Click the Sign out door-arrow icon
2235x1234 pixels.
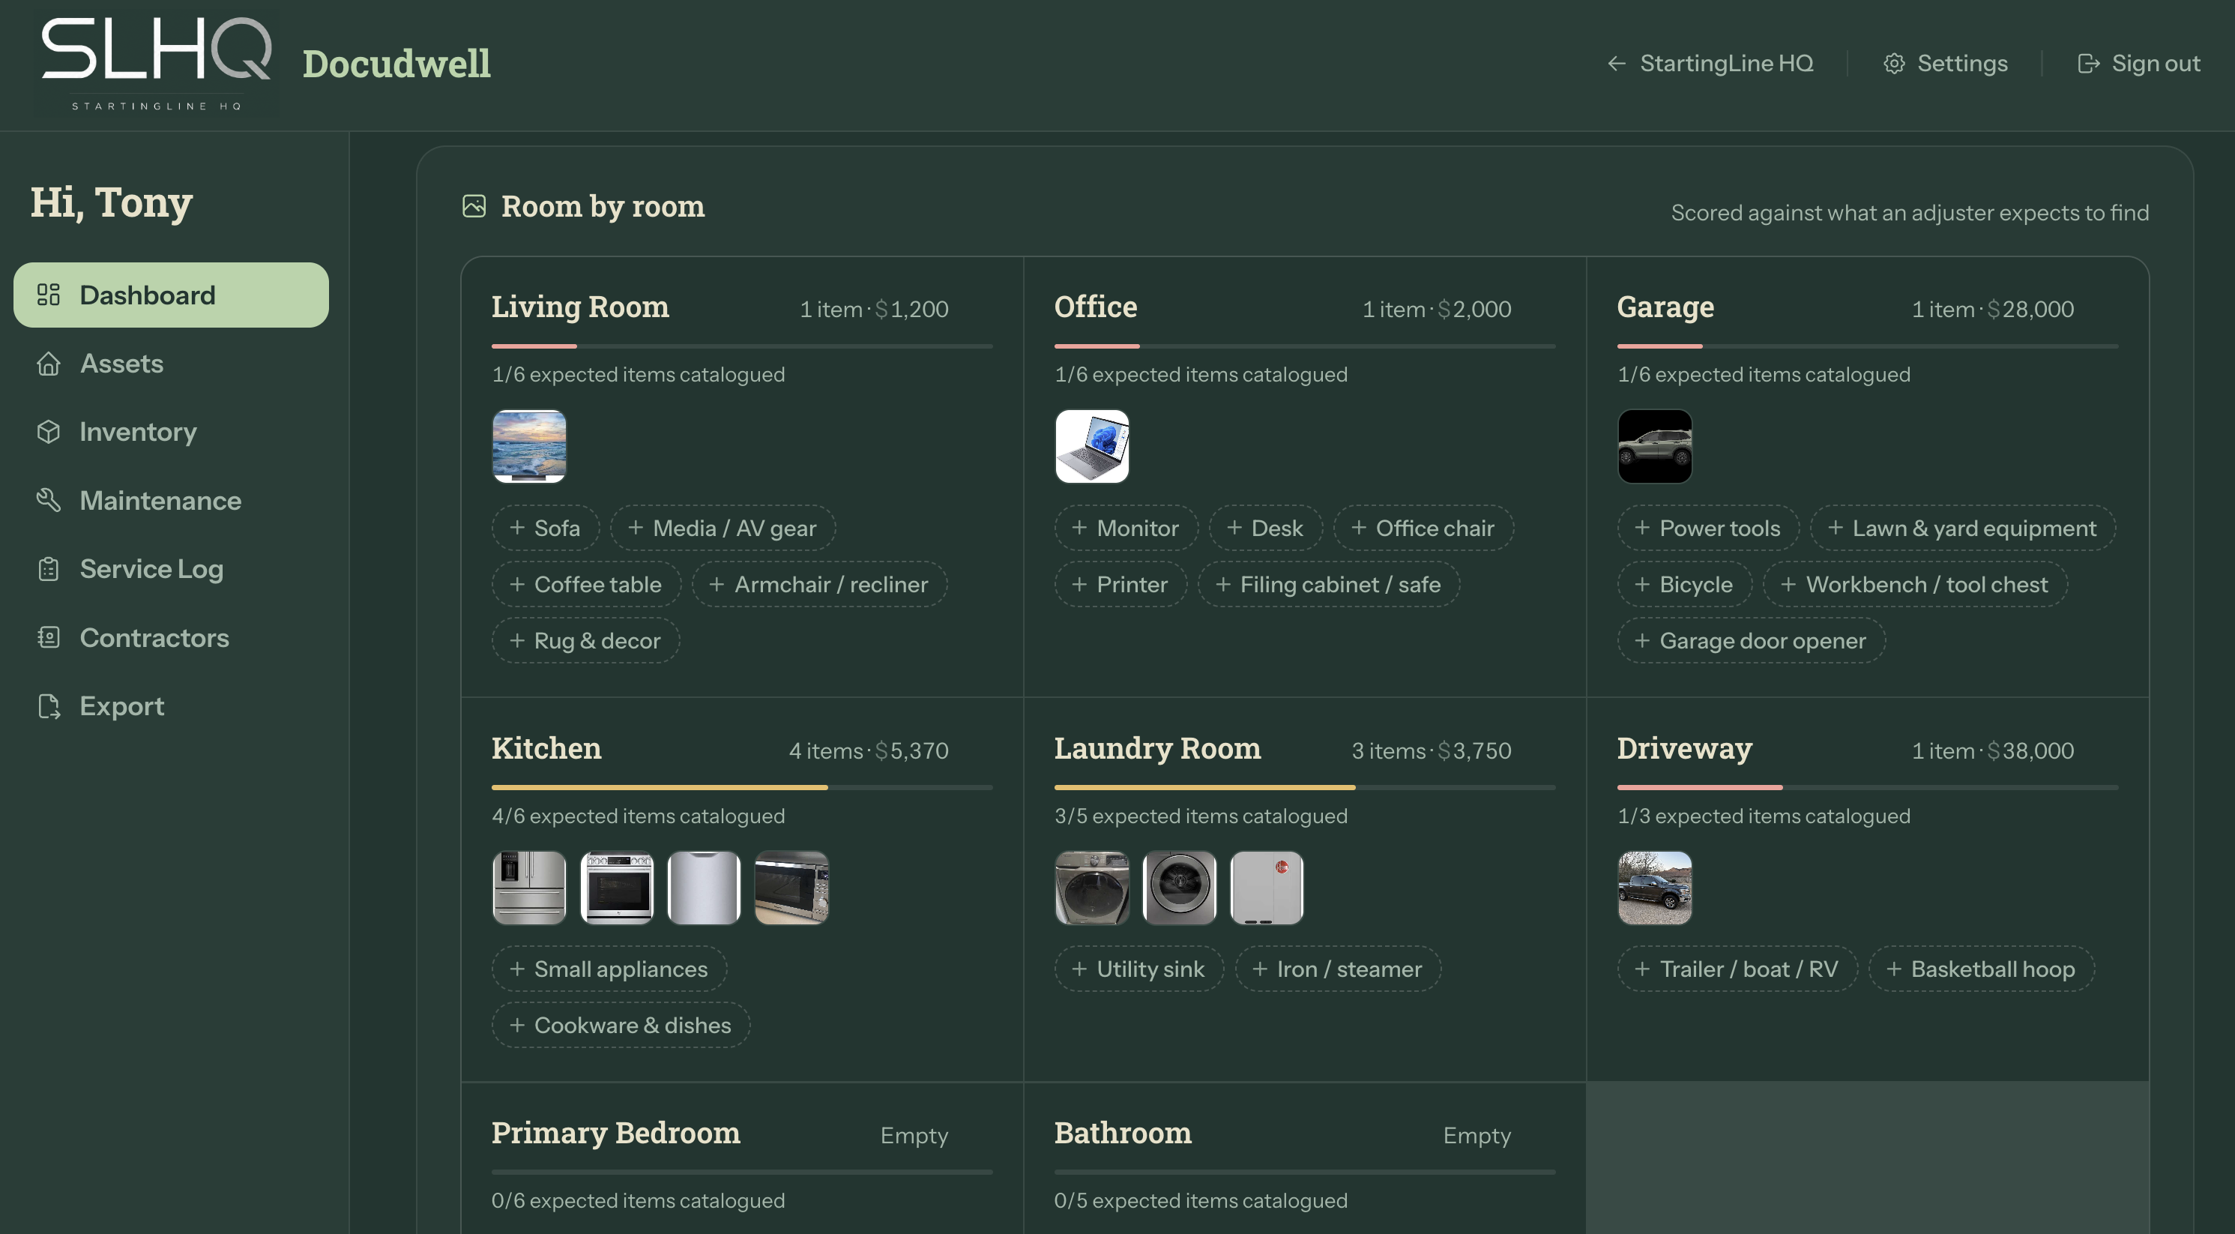point(2088,63)
